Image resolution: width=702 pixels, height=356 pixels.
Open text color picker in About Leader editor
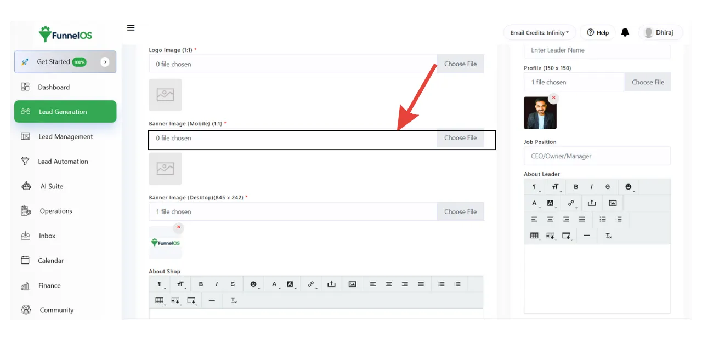(535, 203)
